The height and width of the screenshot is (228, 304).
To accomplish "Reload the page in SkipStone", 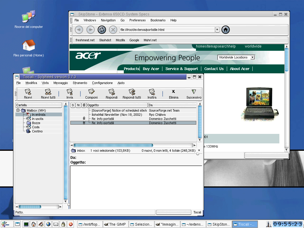I will (102, 30).
